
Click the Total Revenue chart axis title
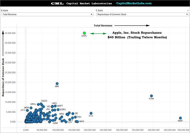click(103, 26)
